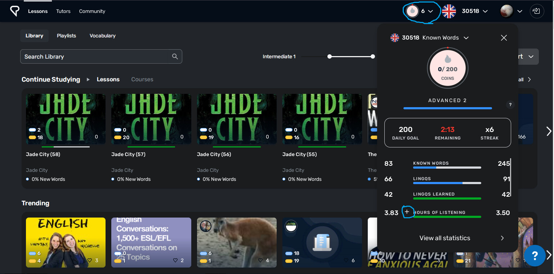The width and height of the screenshot is (554, 274).
Task: Click the LingQ logo icon
Action: click(15, 11)
